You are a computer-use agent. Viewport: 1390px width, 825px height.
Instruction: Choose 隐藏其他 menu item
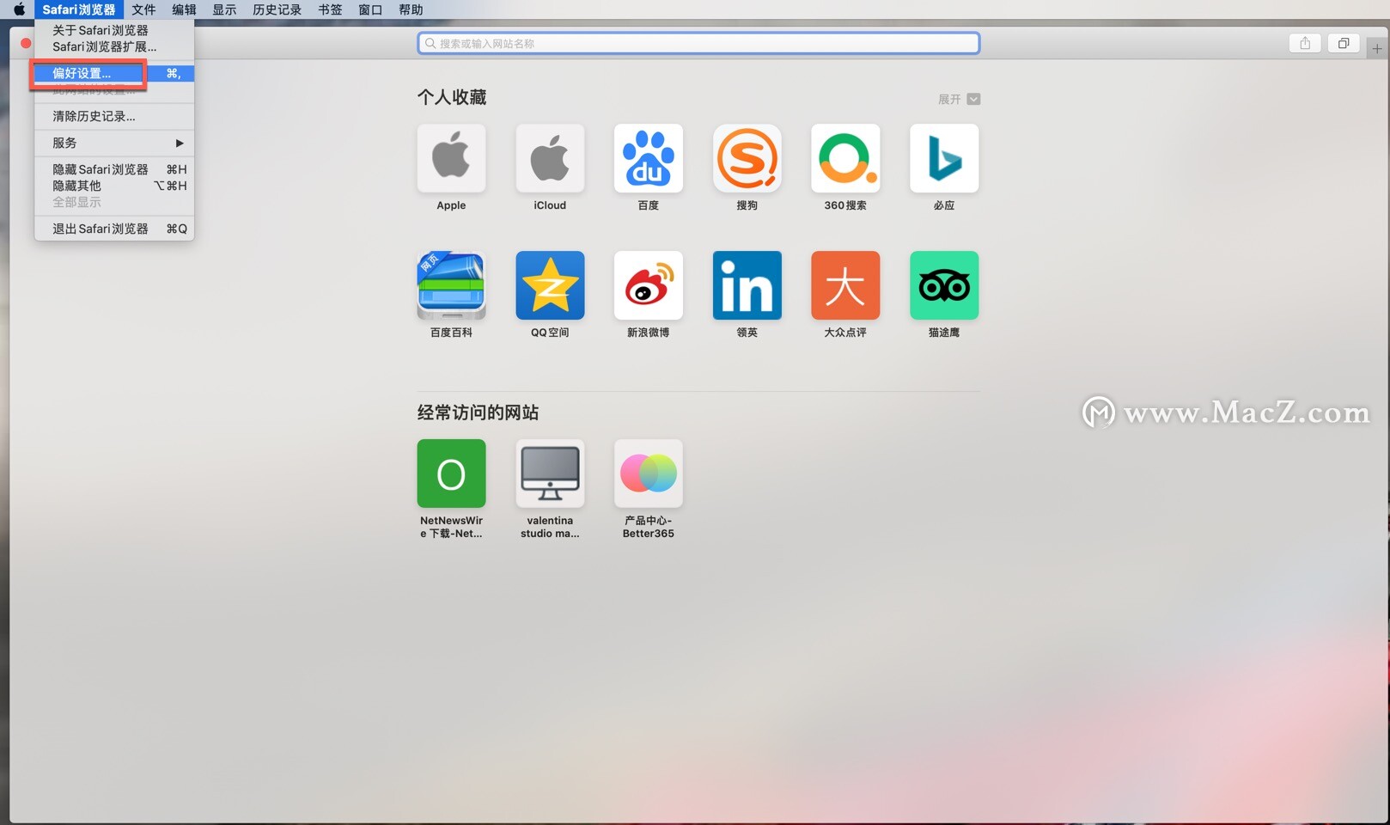(114, 186)
